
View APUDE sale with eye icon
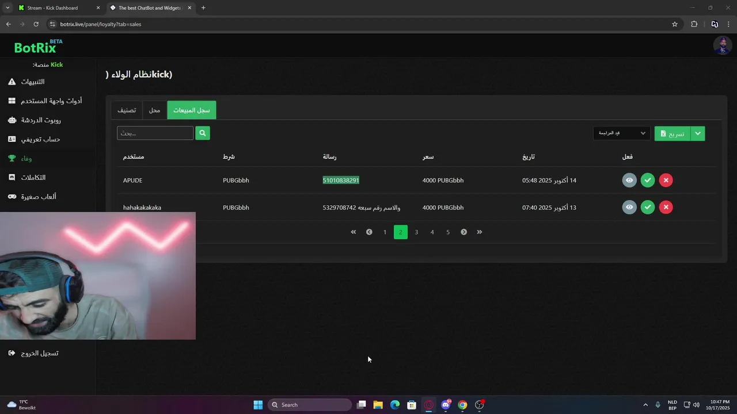(629, 181)
